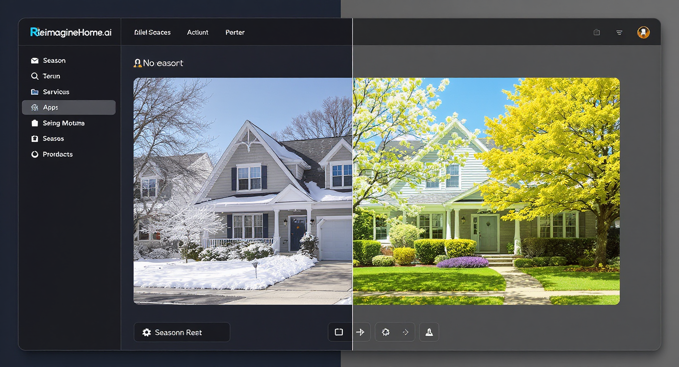Click the search icon next to Terun
This screenshot has width=679, height=367.
[35, 76]
